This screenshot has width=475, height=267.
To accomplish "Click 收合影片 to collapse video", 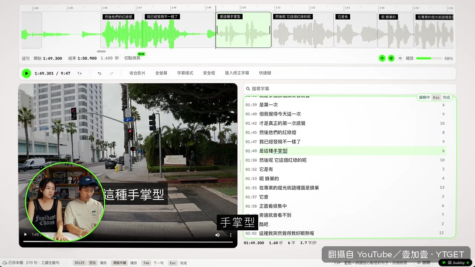I will click(x=137, y=73).
